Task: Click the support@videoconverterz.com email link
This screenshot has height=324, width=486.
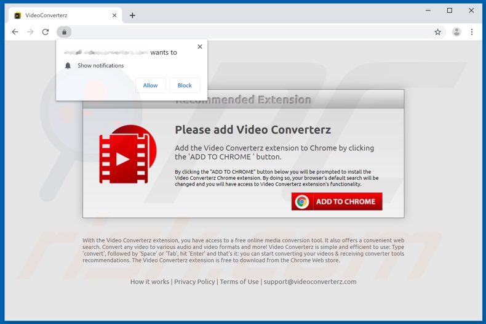Action: click(310, 281)
